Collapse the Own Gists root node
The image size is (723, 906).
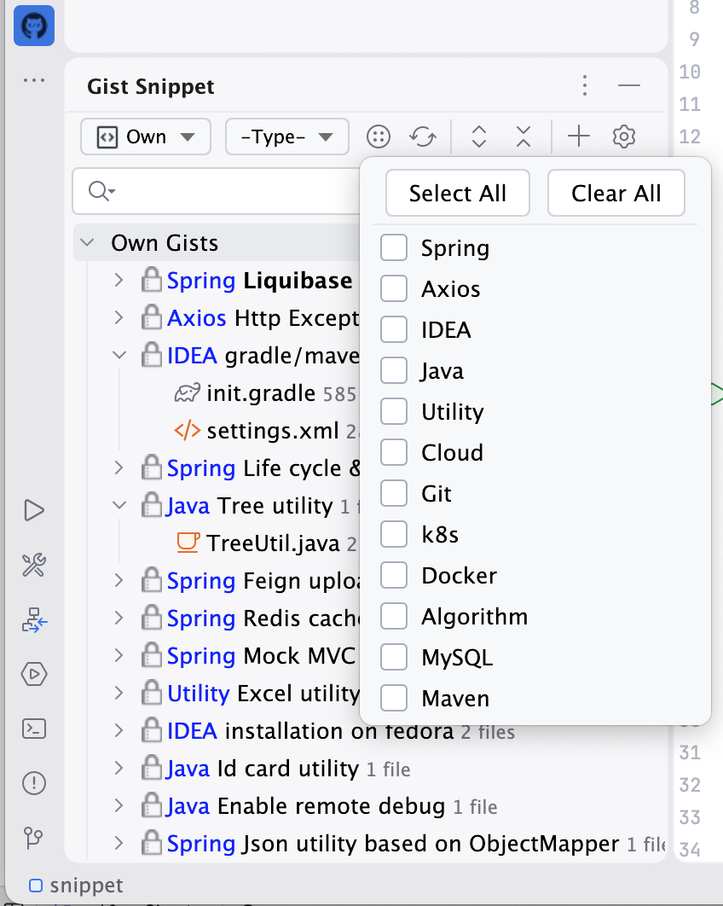pyautogui.click(x=87, y=242)
